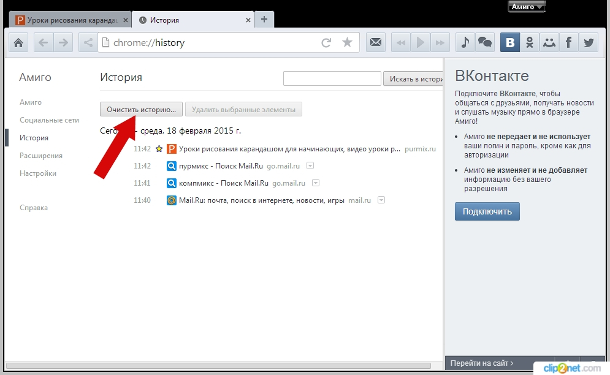Open the Амиго sidebar item

pyautogui.click(x=30, y=102)
